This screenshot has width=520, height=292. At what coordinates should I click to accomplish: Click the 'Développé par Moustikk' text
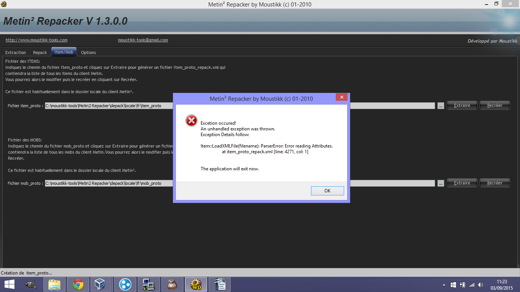click(x=493, y=41)
